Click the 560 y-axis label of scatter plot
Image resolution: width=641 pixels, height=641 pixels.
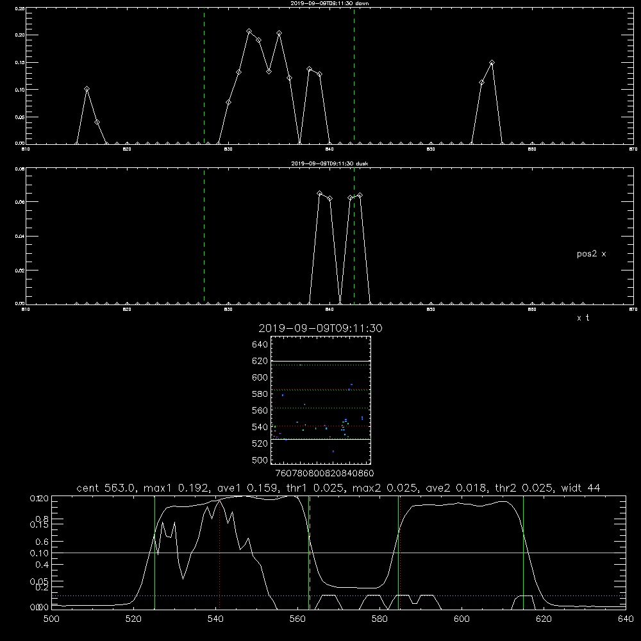click(x=260, y=410)
